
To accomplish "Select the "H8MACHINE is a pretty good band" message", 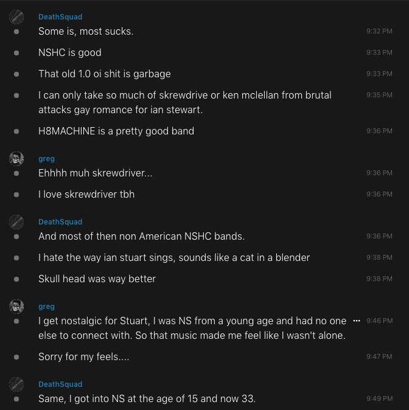I will coord(116,131).
